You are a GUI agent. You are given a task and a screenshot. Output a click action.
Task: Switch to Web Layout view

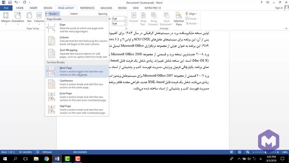(x=247, y=152)
